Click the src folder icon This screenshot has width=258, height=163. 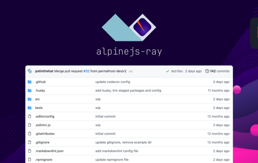(30, 99)
